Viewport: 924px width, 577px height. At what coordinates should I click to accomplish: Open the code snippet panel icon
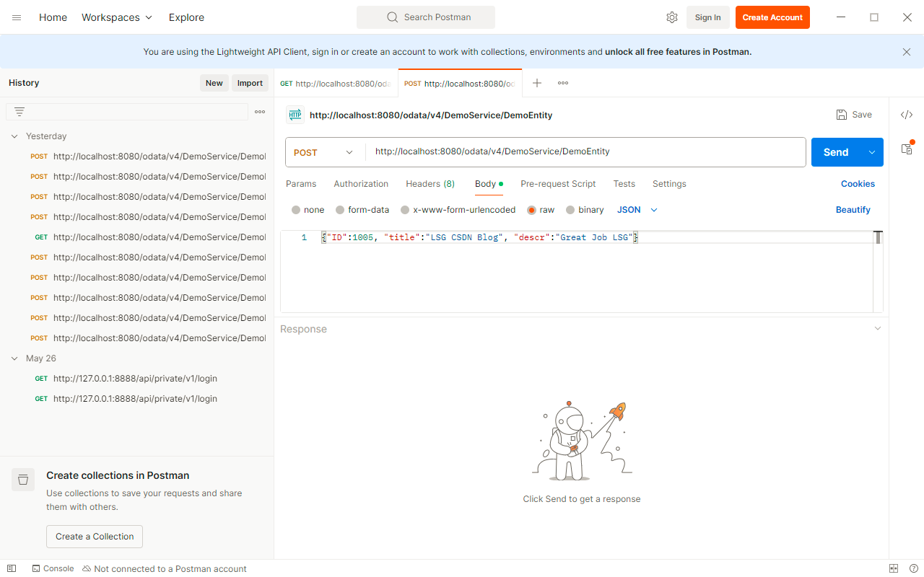coord(907,115)
